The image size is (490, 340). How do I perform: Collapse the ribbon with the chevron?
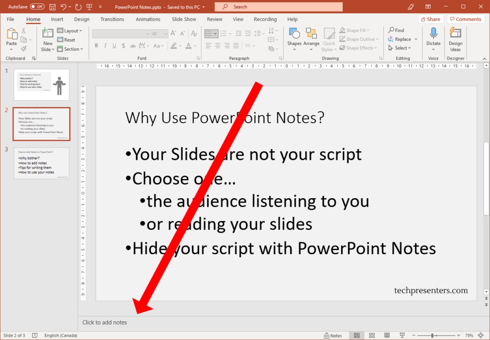[484, 58]
